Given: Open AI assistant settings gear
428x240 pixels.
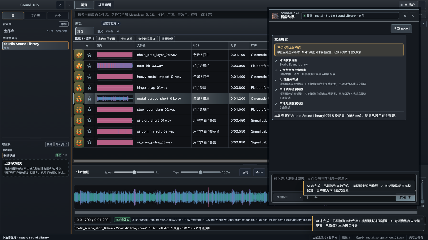Looking at the screenshot, I should pyautogui.click(x=405, y=16).
